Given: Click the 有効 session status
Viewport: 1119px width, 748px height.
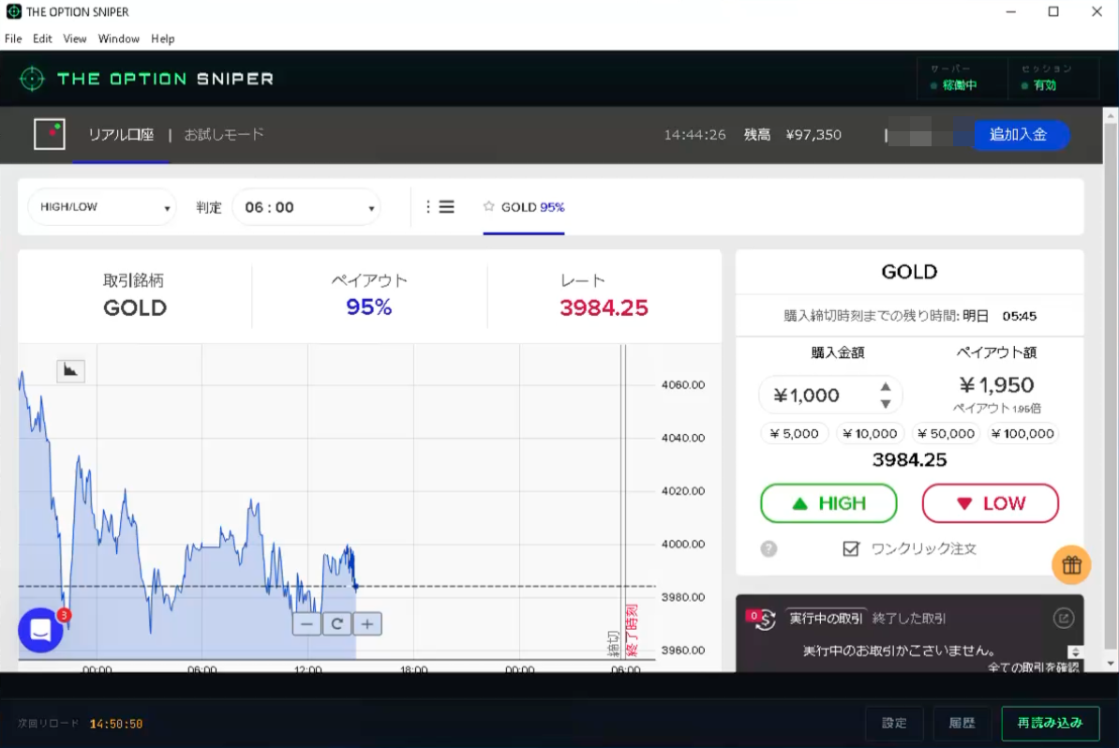Looking at the screenshot, I should (1039, 85).
